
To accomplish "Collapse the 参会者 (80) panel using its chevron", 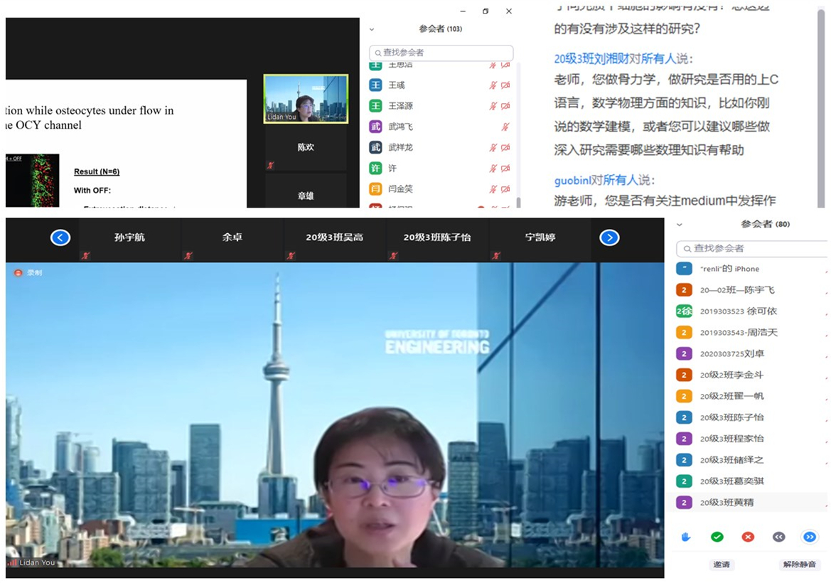I will coord(680,224).
